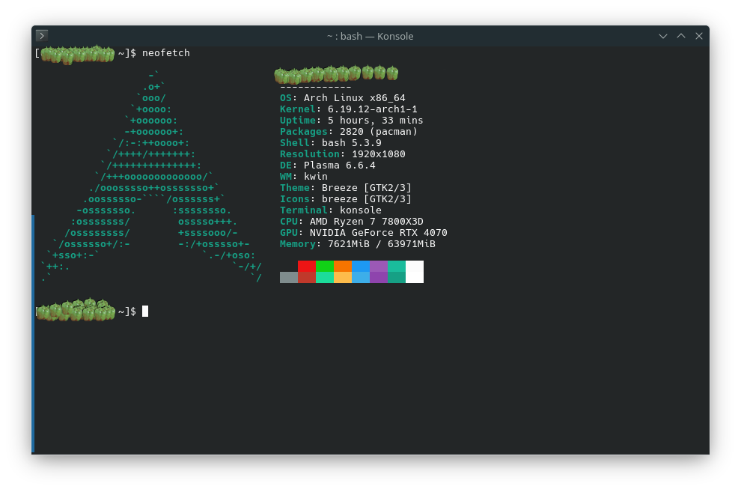Click the lighter purple color block
The height and width of the screenshot is (492, 741).
point(379,266)
